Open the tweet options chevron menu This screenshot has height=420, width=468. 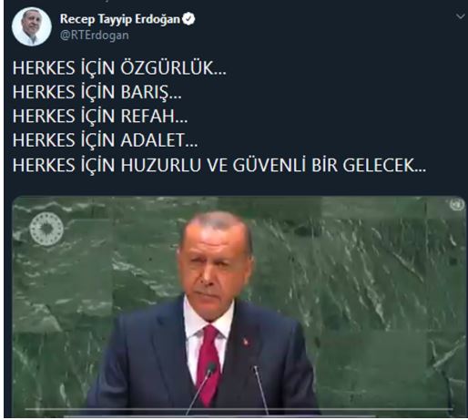click(x=461, y=16)
